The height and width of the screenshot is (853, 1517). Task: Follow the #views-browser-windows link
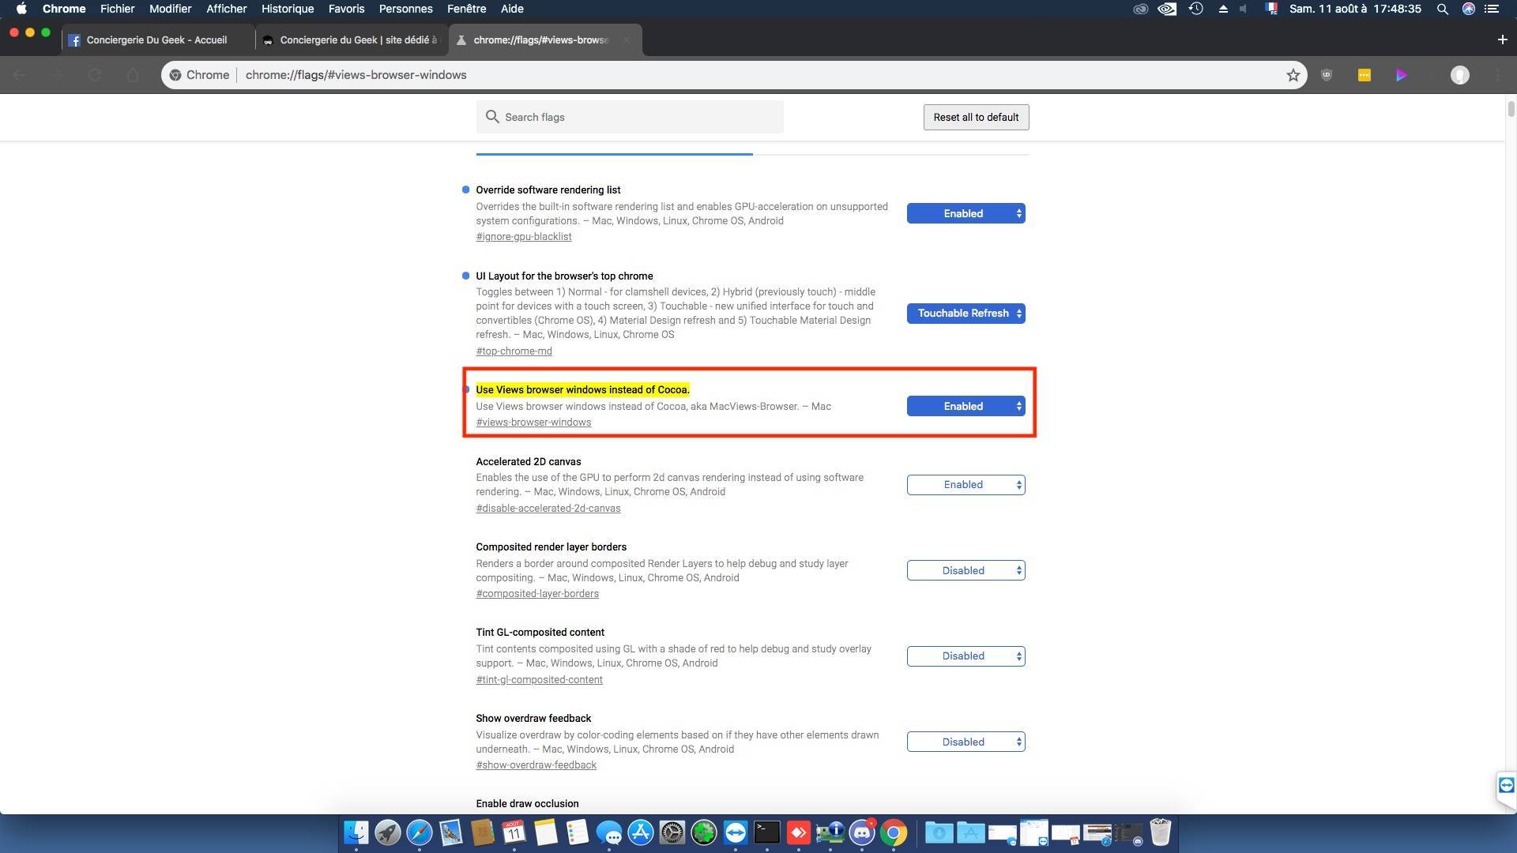tap(533, 422)
